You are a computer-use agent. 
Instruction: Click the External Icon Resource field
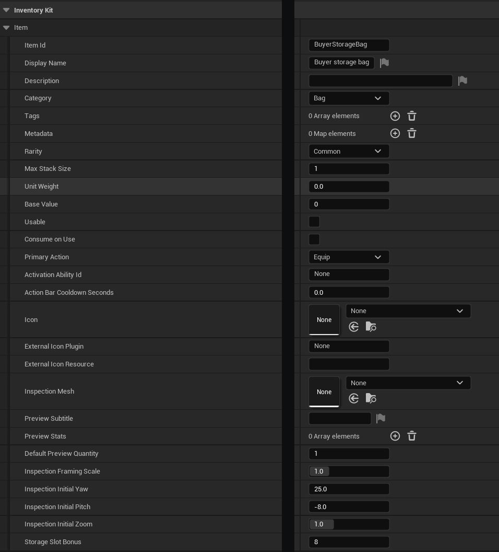pos(349,364)
